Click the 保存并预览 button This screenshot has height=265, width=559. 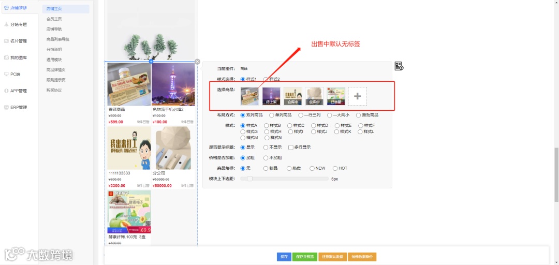305,257
